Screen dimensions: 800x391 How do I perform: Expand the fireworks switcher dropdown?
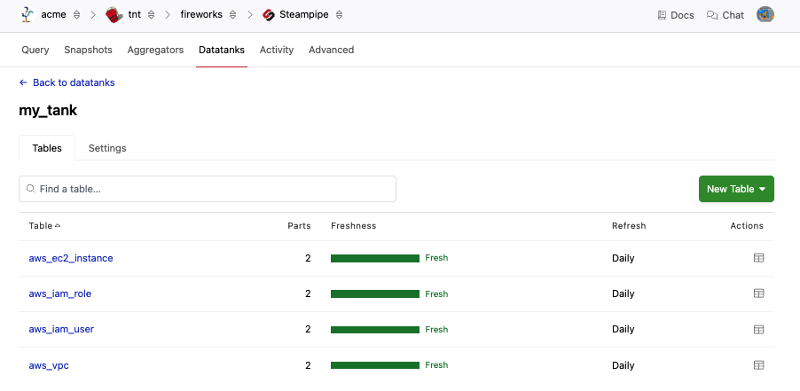point(233,15)
